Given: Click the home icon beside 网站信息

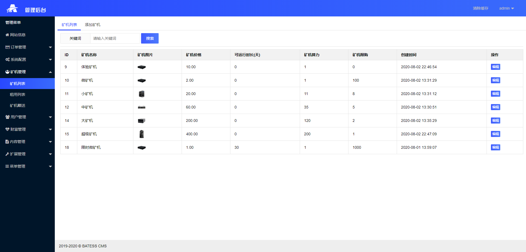Looking at the screenshot, I should point(7,35).
